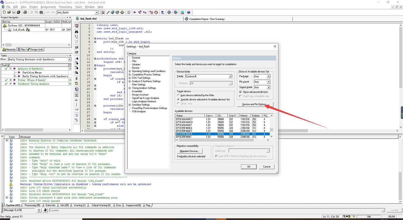Click the Project Navigator horizontal scrollbar
This screenshot has width=403, height=220.
click(36, 45)
